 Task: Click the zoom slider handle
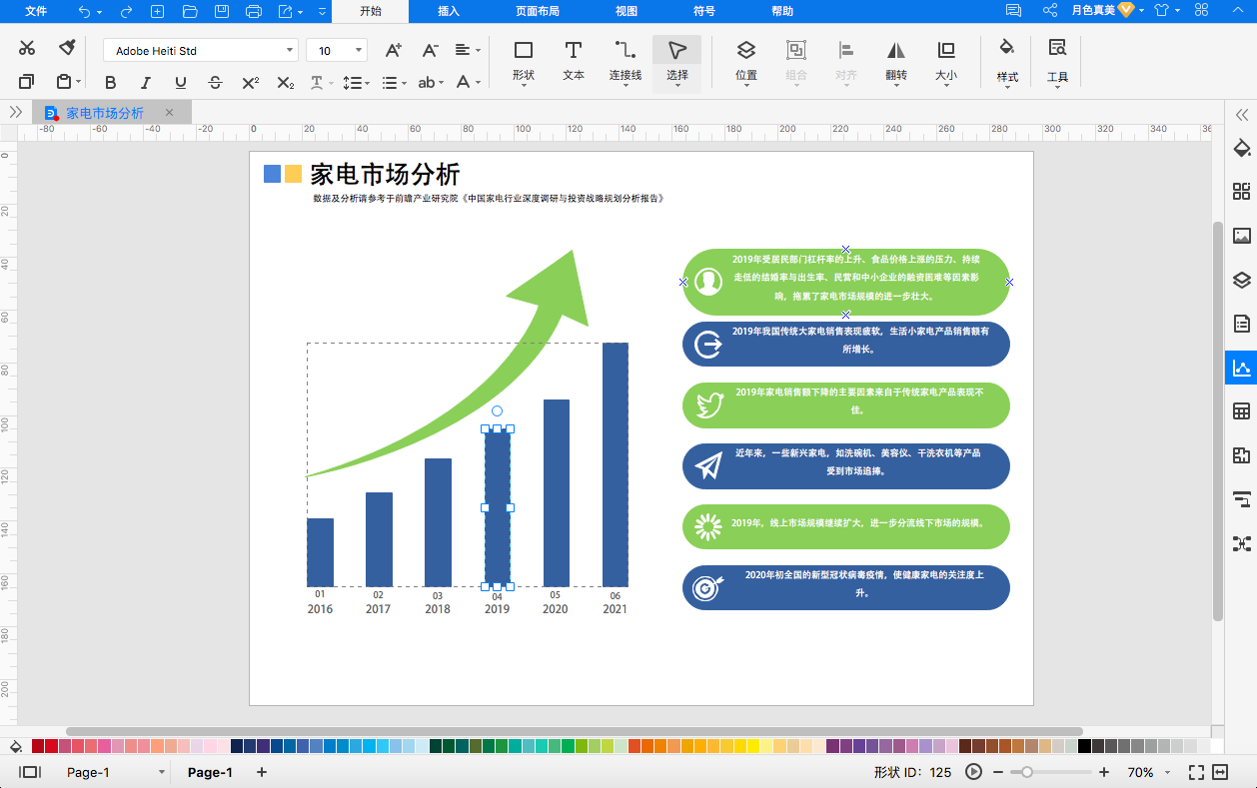tap(1026, 772)
